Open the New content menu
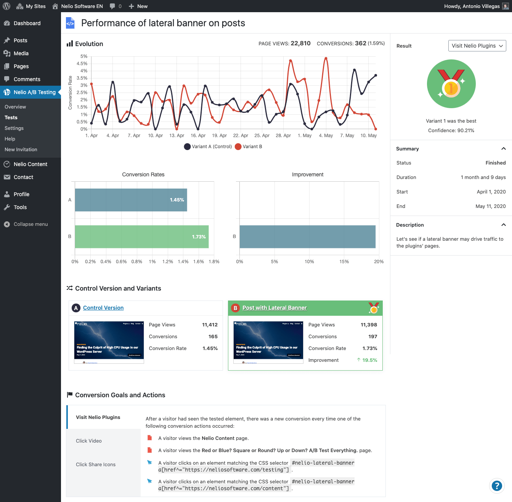Viewport: 512px width, 502px height. click(138, 6)
